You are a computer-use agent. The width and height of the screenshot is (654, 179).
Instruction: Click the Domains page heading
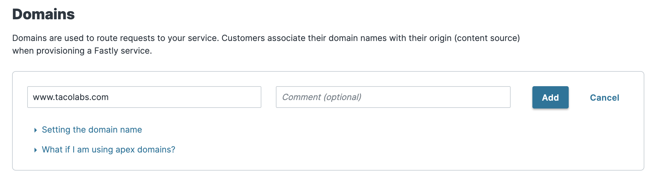coord(43,13)
